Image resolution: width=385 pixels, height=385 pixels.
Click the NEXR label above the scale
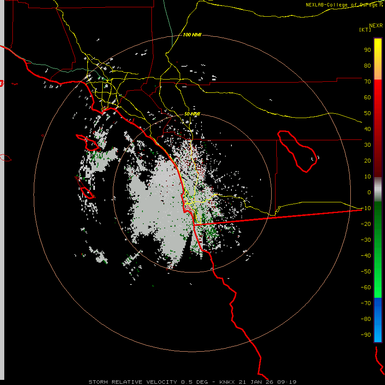click(376, 26)
